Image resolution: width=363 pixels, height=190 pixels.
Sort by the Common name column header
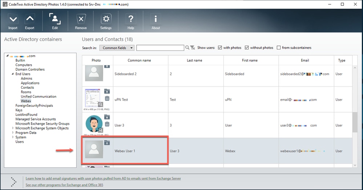[x=141, y=60]
